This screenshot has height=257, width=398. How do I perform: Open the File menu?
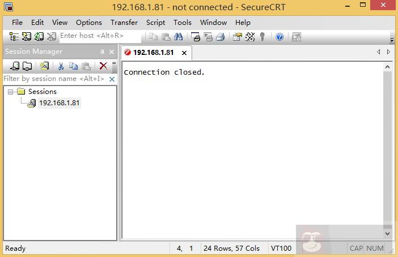[17, 23]
